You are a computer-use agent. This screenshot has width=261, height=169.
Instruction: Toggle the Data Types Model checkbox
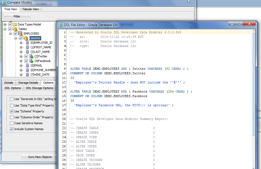(x=10, y=25)
